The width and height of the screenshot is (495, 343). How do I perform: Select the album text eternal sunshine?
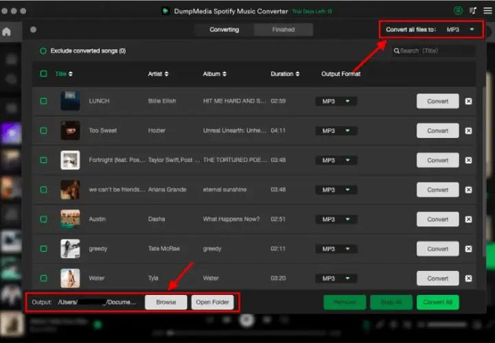click(225, 189)
